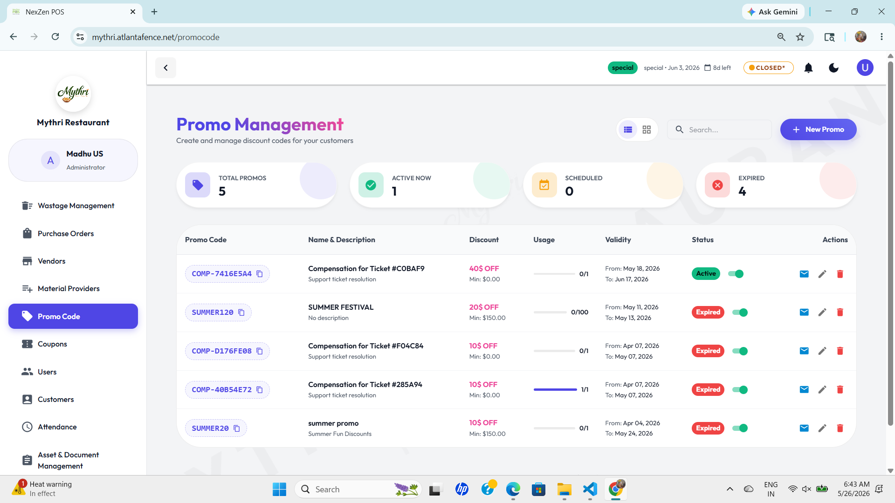Open Wastage Management in sidebar
The height and width of the screenshot is (503, 895).
(x=73, y=206)
